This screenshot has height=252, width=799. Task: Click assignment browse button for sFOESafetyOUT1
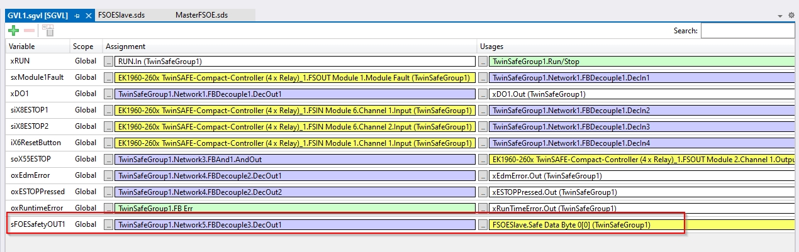[x=108, y=224]
